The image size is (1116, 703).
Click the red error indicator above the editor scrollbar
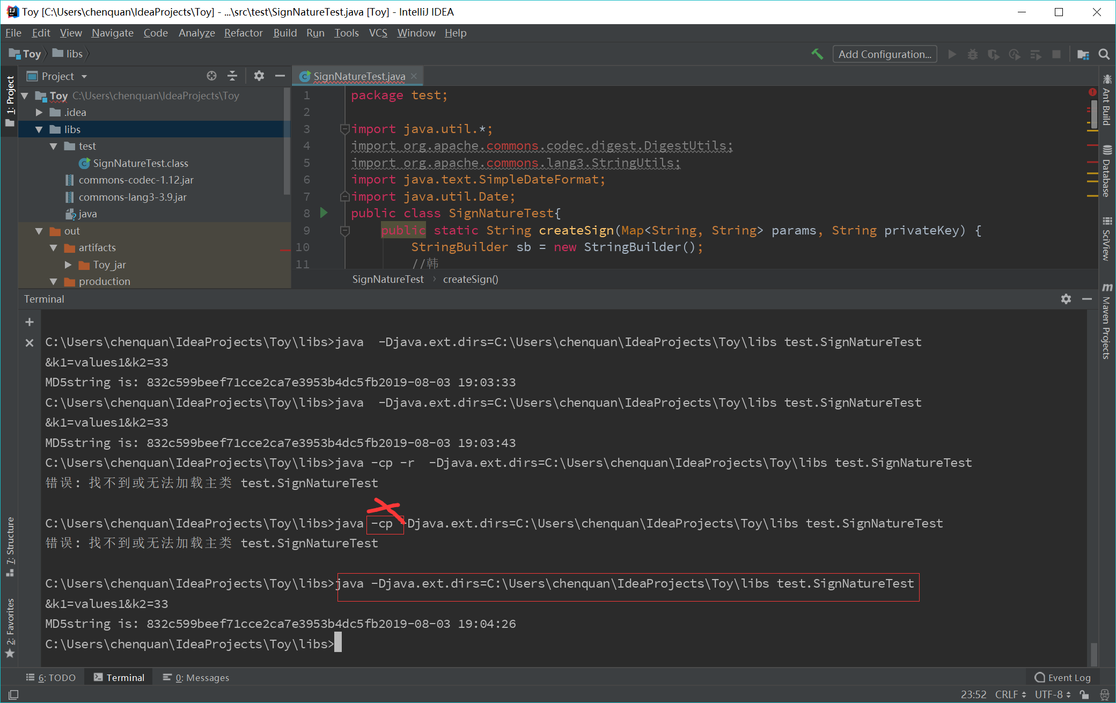(x=1092, y=92)
